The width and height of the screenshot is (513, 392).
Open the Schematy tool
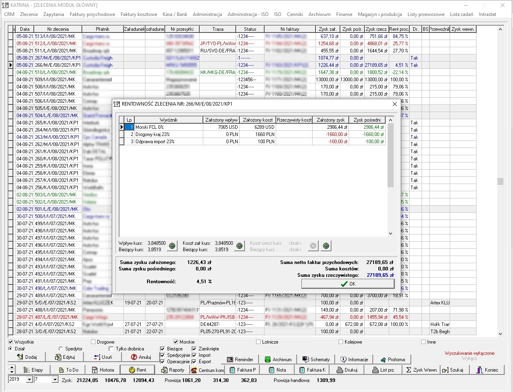click(316, 359)
